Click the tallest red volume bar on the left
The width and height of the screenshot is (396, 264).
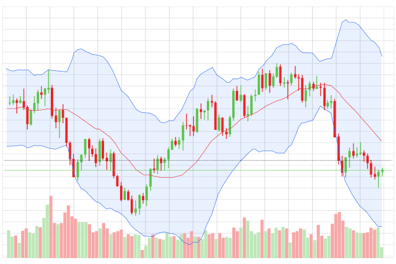pos(51,227)
